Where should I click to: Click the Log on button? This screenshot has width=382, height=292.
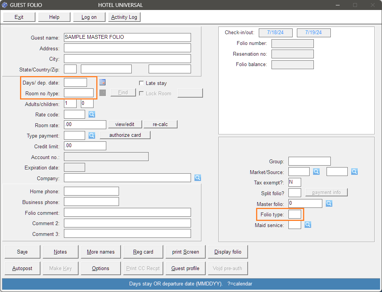pos(89,17)
